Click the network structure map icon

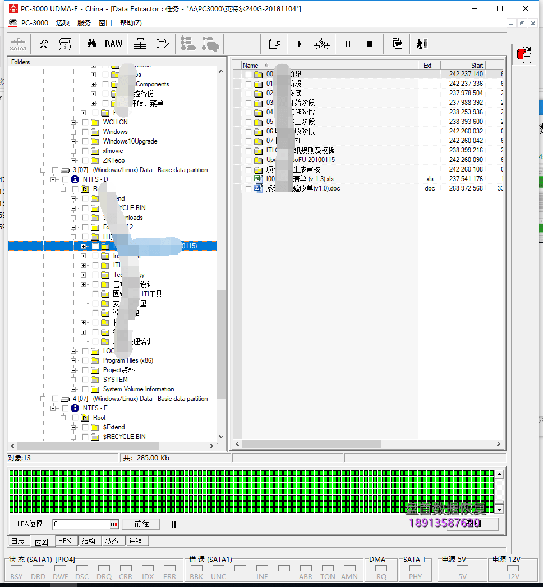321,44
